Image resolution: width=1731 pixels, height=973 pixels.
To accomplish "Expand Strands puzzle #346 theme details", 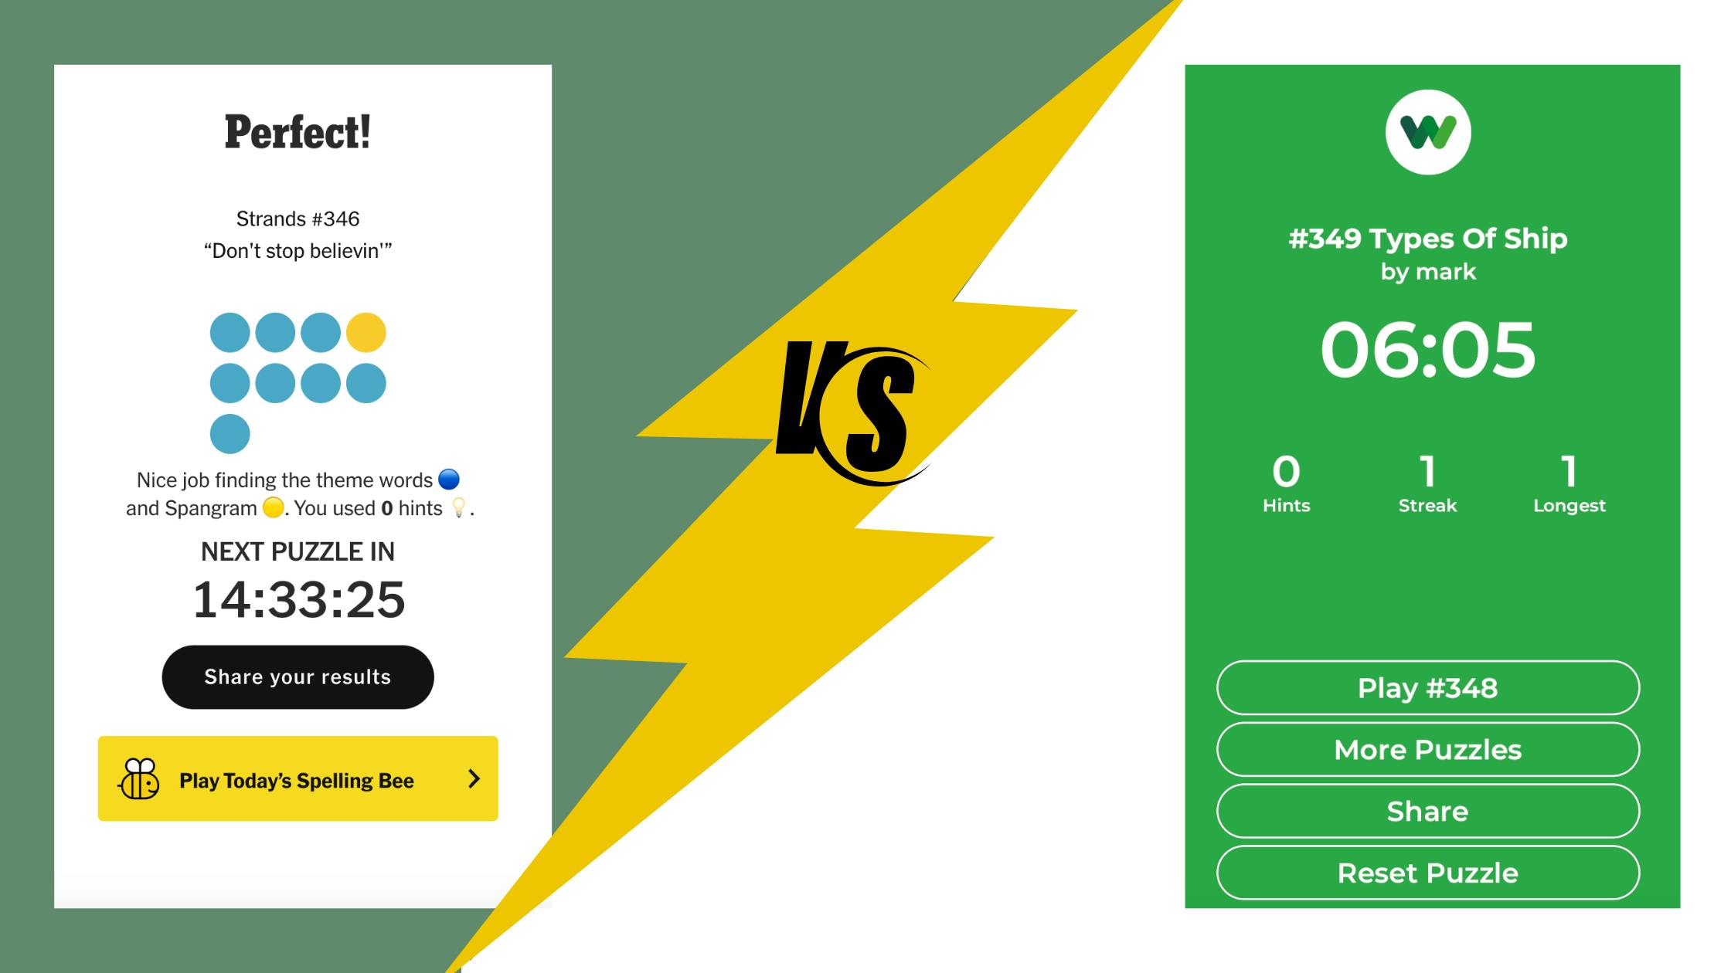I will point(298,251).
